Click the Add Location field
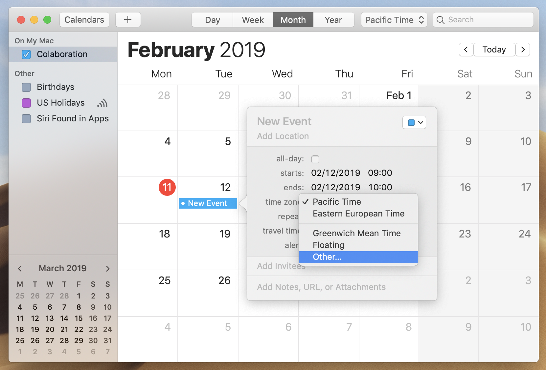 (x=283, y=136)
